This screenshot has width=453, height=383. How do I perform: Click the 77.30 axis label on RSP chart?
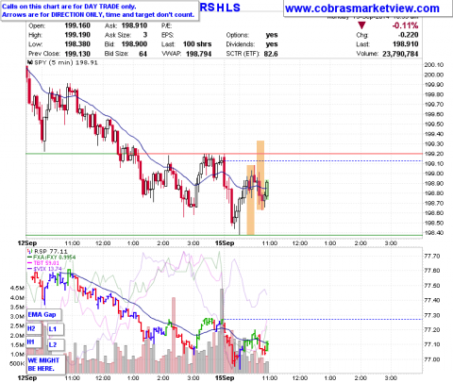[432, 315]
